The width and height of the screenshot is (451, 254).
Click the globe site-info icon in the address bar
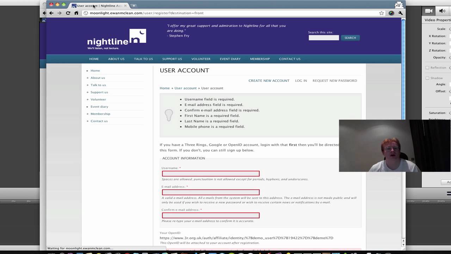tap(86, 13)
